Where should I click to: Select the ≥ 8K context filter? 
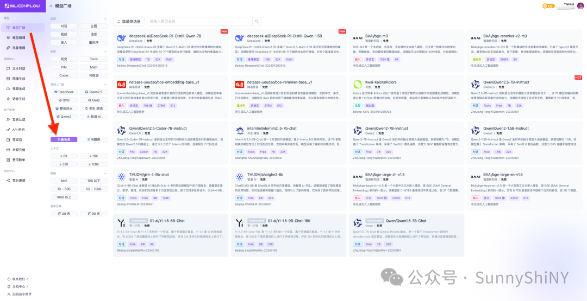(x=64, y=156)
